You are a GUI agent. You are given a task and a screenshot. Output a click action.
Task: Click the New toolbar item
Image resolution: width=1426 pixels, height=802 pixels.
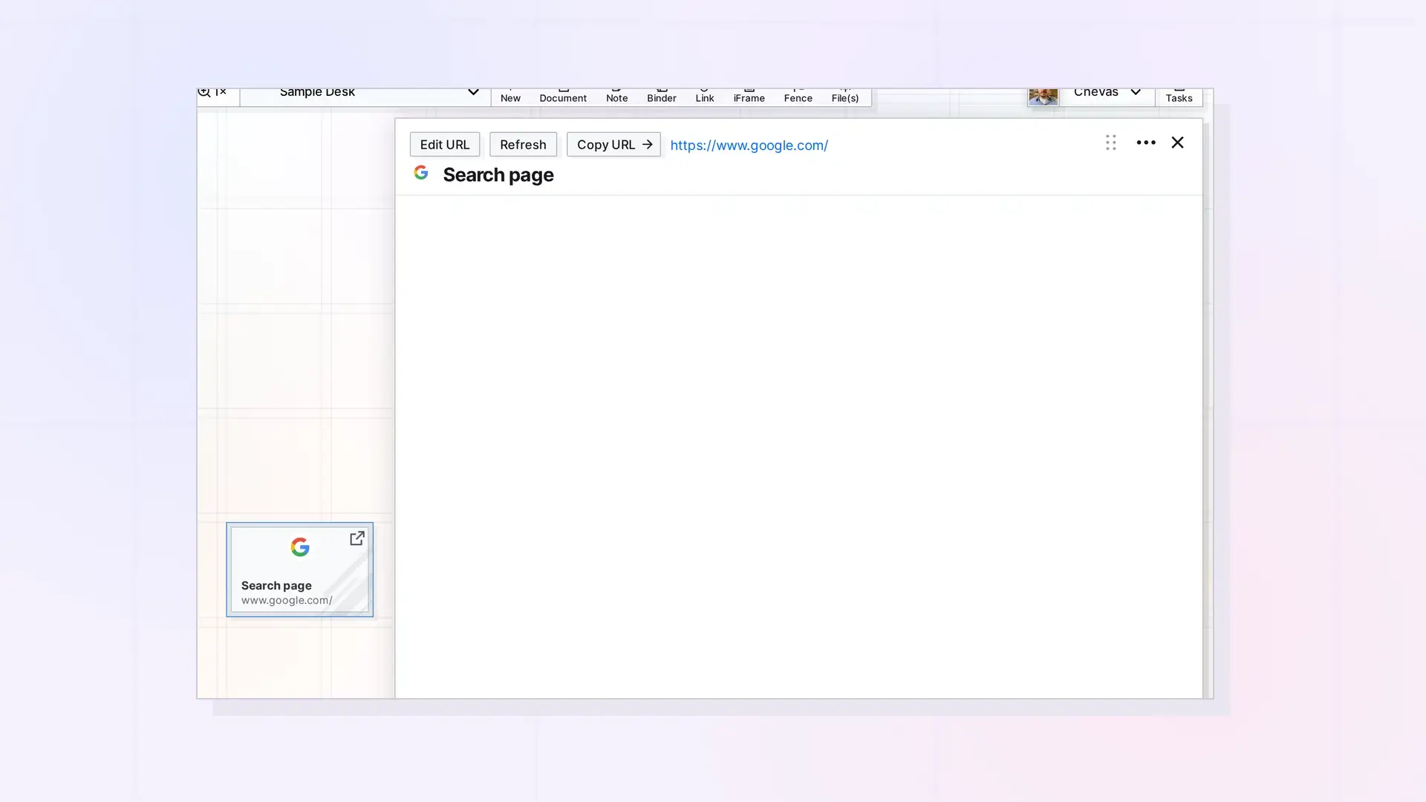pos(510,97)
